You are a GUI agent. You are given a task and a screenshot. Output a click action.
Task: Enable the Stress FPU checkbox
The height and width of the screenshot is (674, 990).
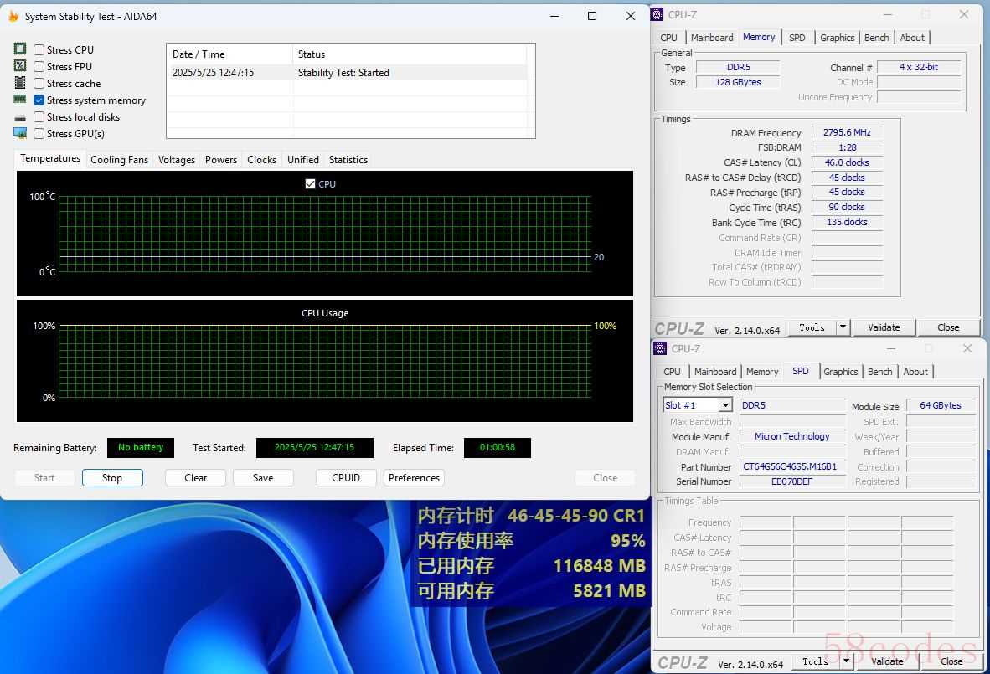(39, 66)
